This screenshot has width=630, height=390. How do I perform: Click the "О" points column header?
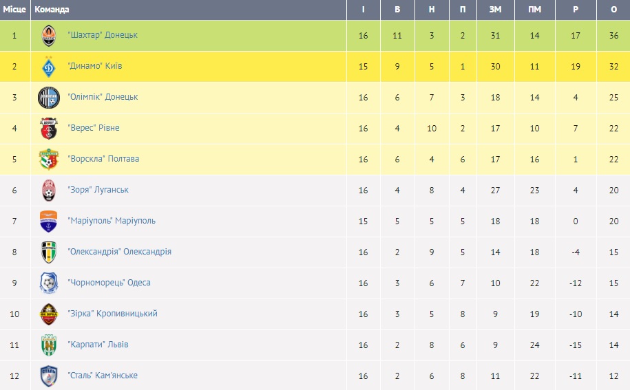[x=613, y=10]
